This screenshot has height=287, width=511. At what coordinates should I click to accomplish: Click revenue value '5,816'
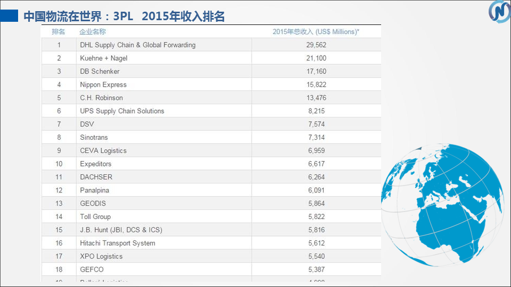coord(316,230)
